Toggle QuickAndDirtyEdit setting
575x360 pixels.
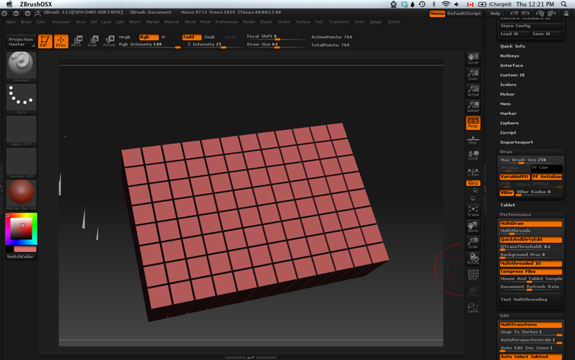click(x=530, y=239)
